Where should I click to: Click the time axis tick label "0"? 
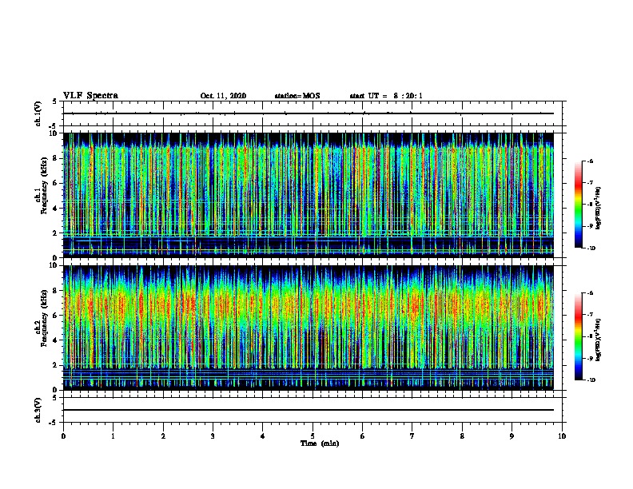(63, 436)
